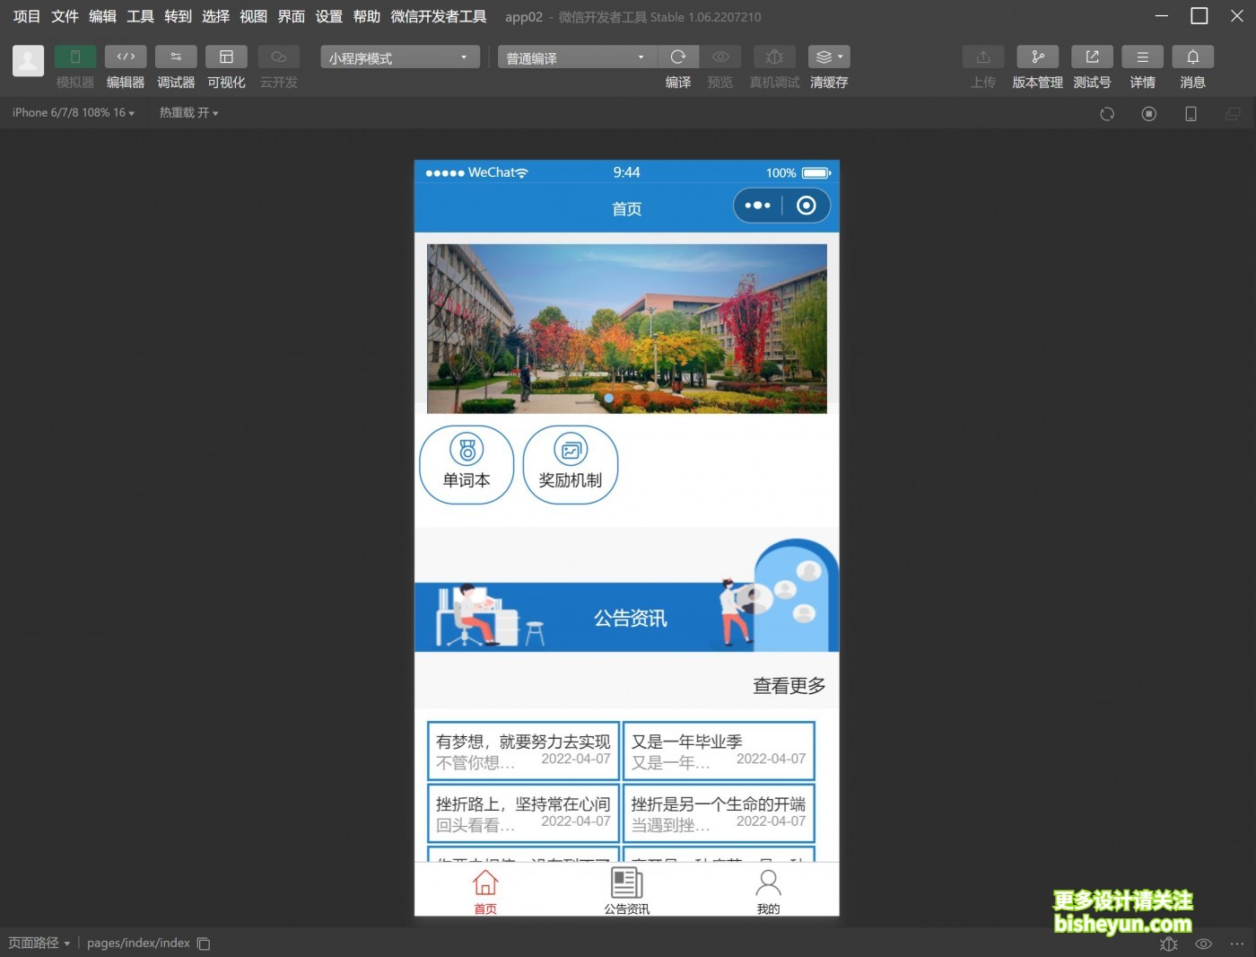Open the 设置 menu
The height and width of the screenshot is (957, 1256).
pyautogui.click(x=328, y=16)
